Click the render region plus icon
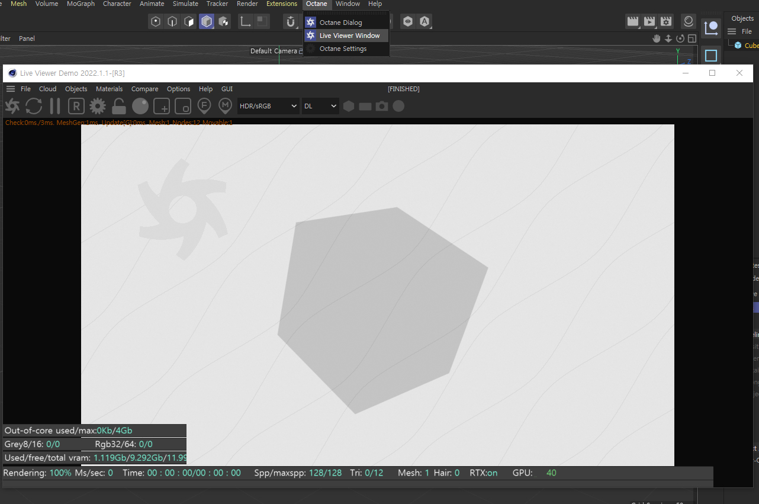This screenshot has height=504, width=759. tap(162, 106)
